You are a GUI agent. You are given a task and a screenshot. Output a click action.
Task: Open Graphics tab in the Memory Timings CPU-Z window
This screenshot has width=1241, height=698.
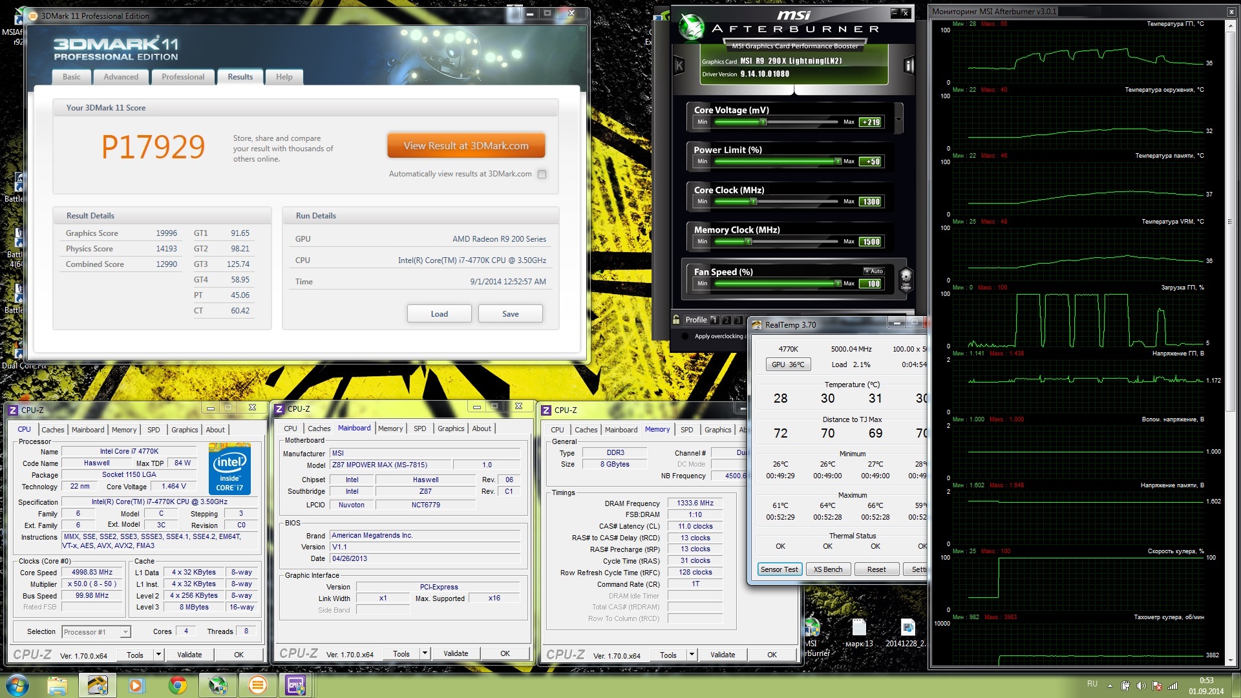pos(717,430)
